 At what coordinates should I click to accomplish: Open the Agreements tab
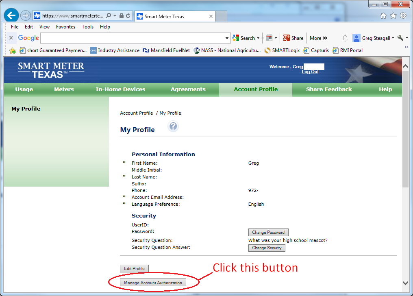pos(188,89)
